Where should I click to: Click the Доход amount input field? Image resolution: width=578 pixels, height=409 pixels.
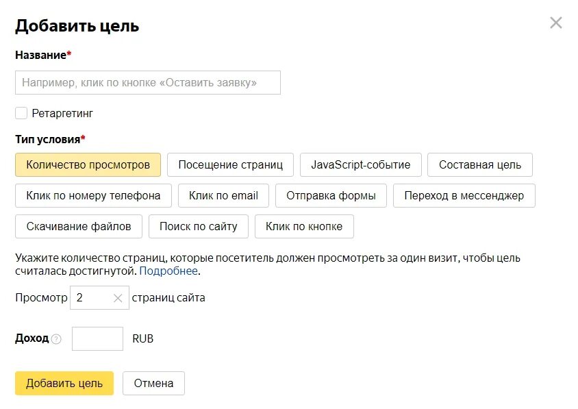pyautogui.click(x=97, y=339)
